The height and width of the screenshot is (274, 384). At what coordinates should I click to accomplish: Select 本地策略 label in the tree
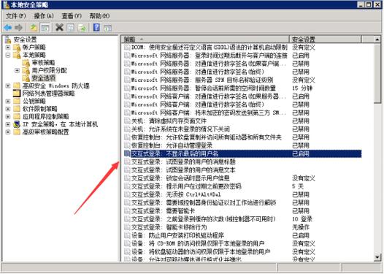[34, 55]
